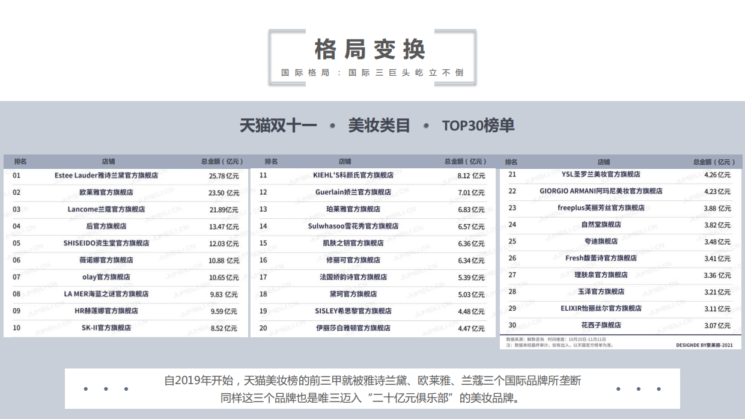Select 欧莱雅官方旗舰店 row

tap(126, 193)
